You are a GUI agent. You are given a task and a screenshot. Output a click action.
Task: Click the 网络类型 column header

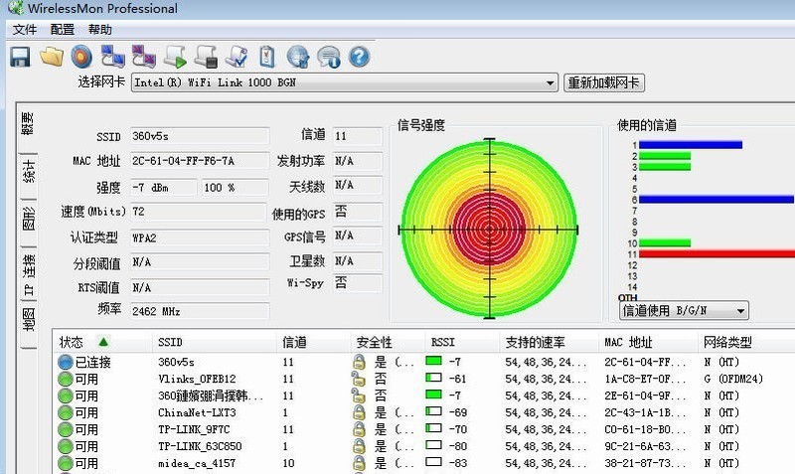click(x=746, y=342)
